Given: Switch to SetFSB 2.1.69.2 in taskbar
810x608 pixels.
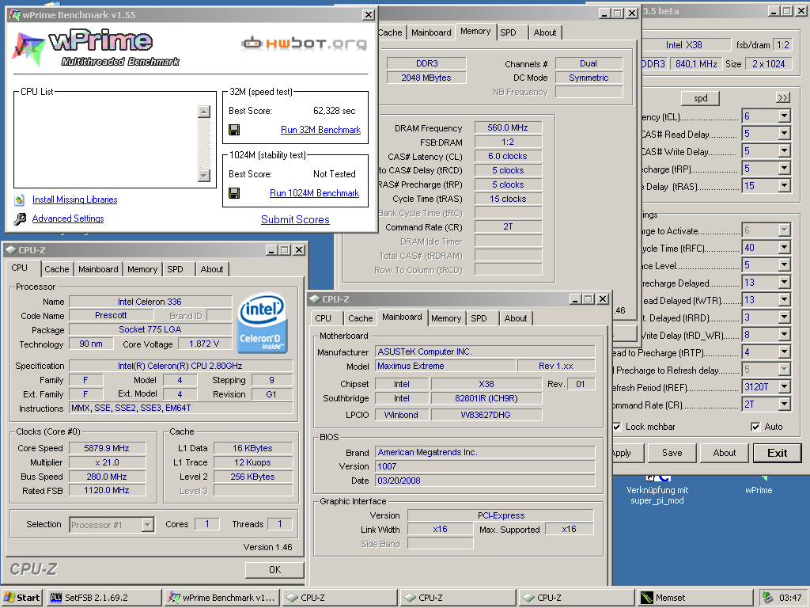Looking at the screenshot, I should [x=104, y=598].
